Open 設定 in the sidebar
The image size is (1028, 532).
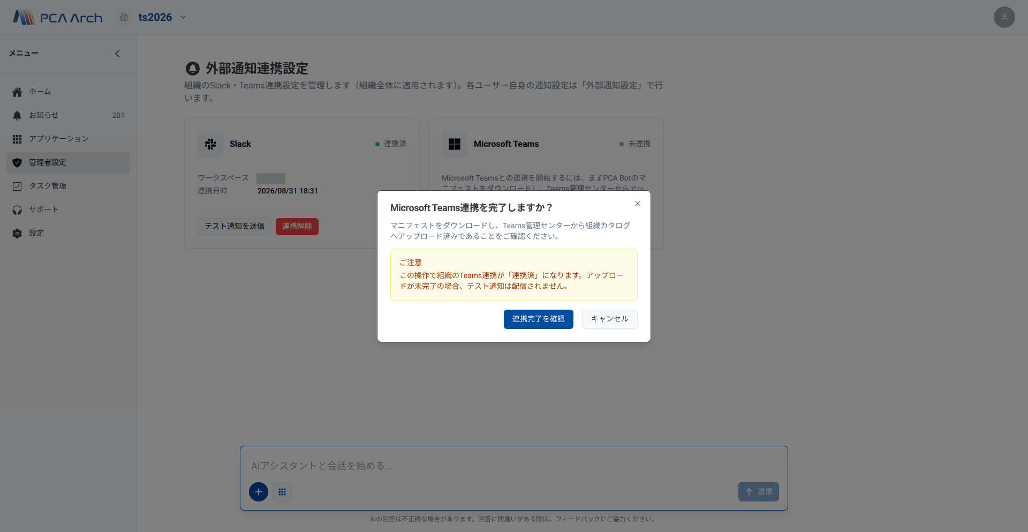click(x=68, y=233)
